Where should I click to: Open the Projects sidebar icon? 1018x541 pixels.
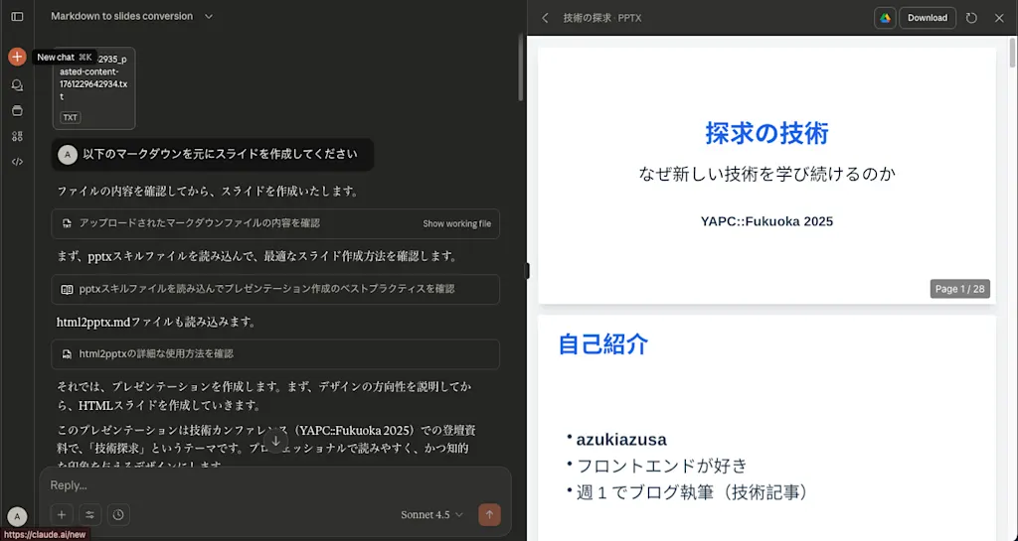point(18,111)
